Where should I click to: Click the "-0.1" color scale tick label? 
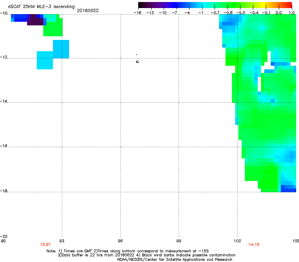pos(266,13)
